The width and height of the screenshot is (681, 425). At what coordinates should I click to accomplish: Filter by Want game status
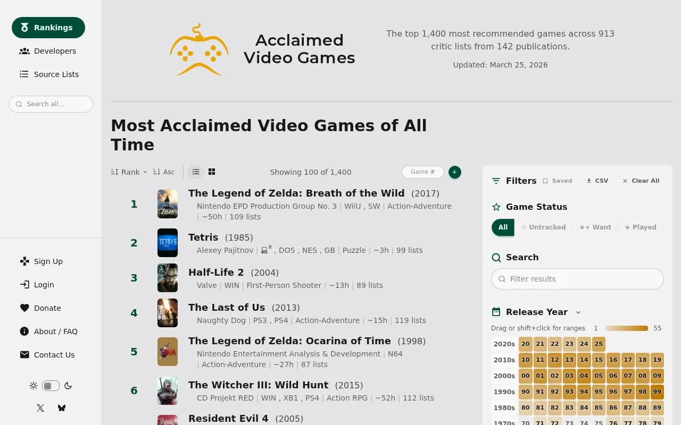point(595,227)
